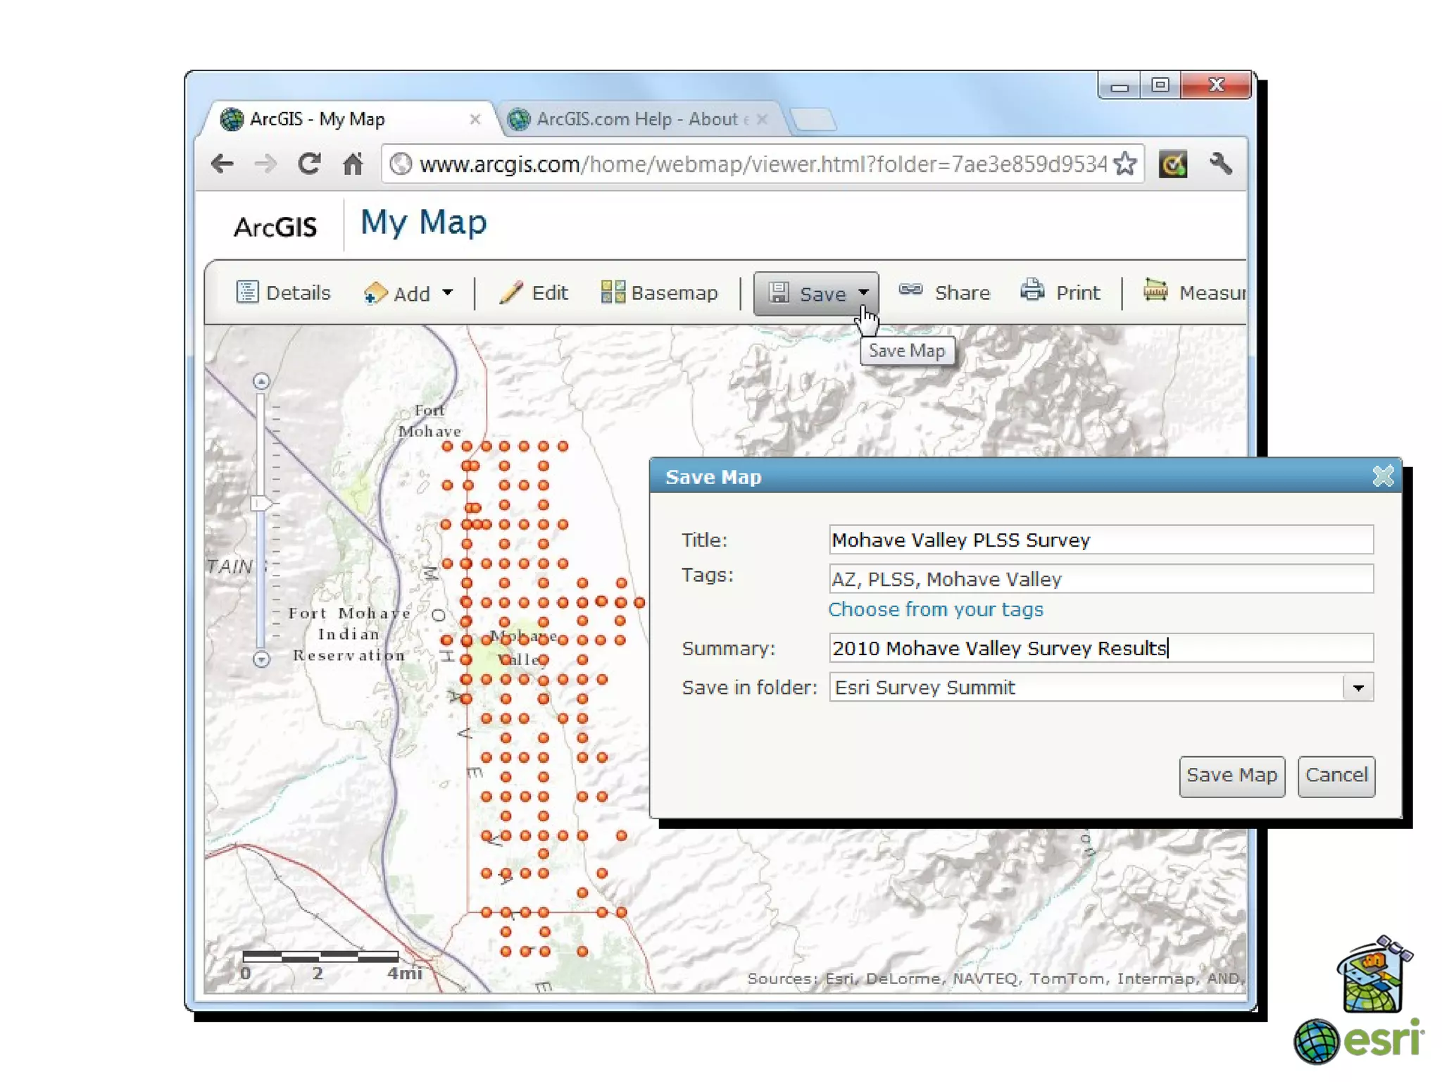Expand the Add dropdown menu
This screenshot has height=1082, width=1442.
click(x=448, y=292)
